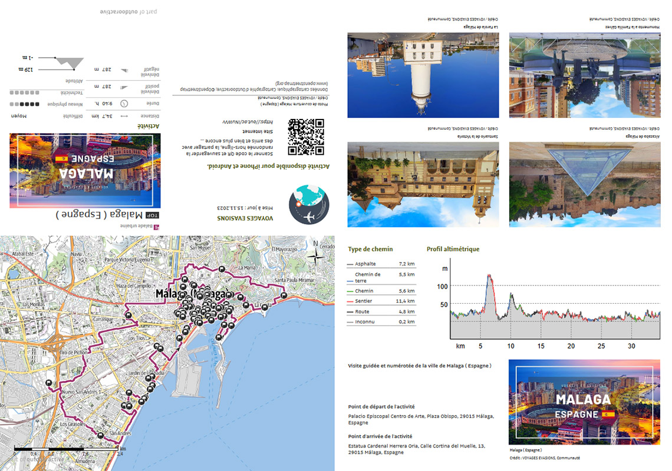The width and height of the screenshot is (672, 471).
Task: Click the Durée '9:40 h.' value
Action: [103, 104]
